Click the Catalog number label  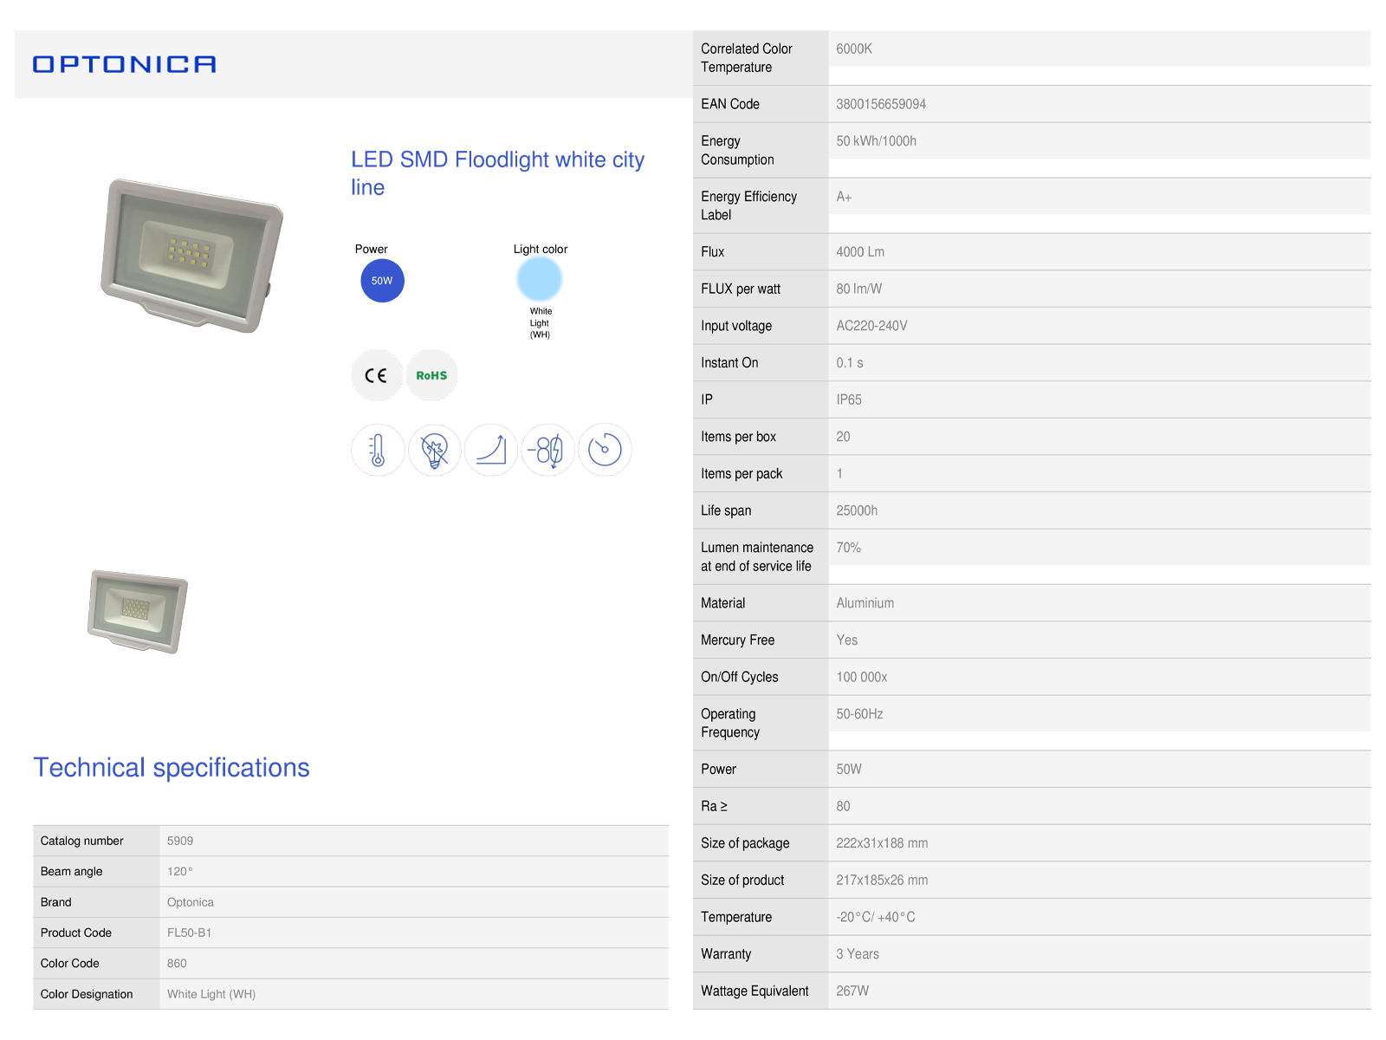(81, 841)
